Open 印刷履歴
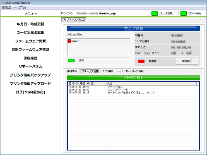207x155 pixels. coord(30,58)
